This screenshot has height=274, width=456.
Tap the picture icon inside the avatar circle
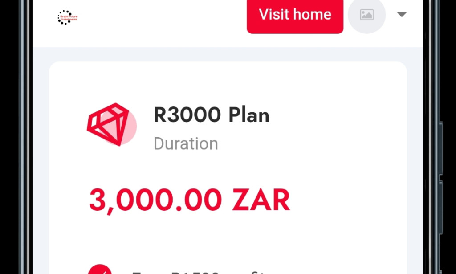click(366, 14)
